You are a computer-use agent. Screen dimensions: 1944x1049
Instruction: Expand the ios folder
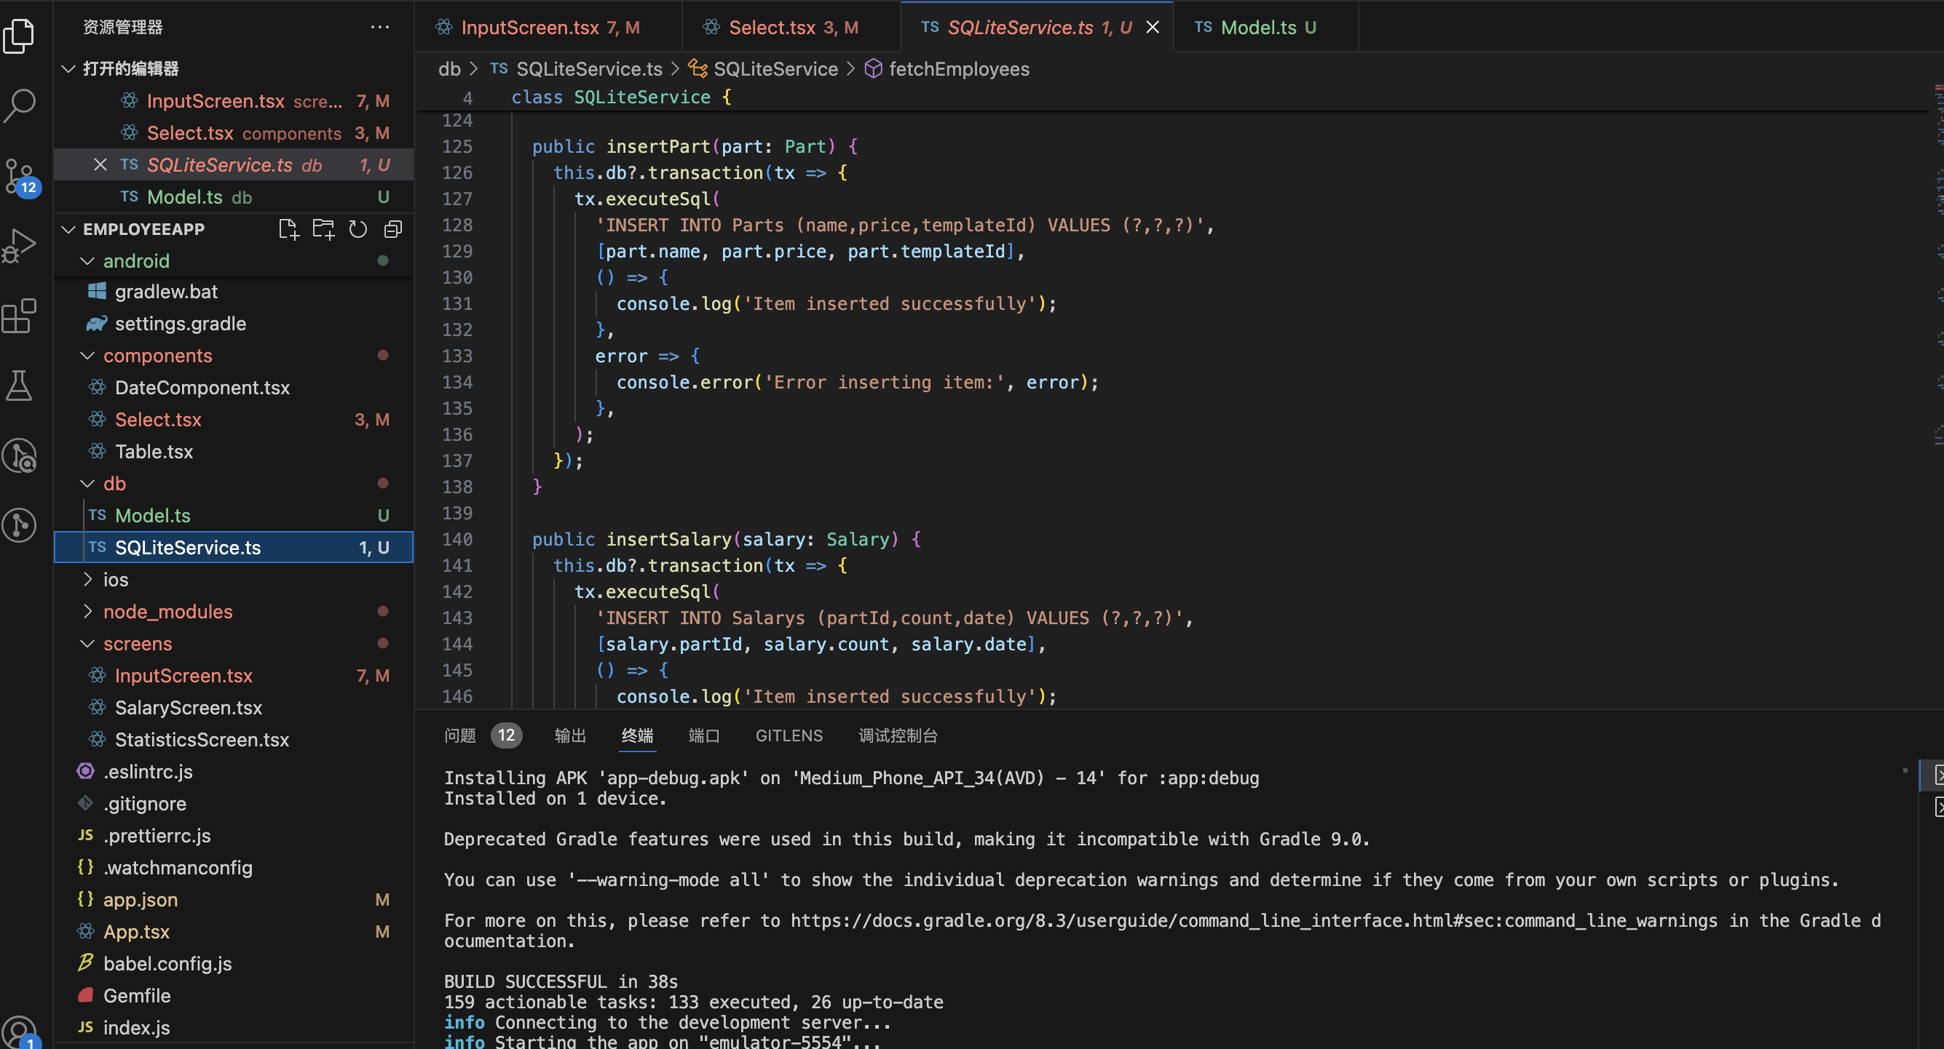pyautogui.click(x=87, y=579)
